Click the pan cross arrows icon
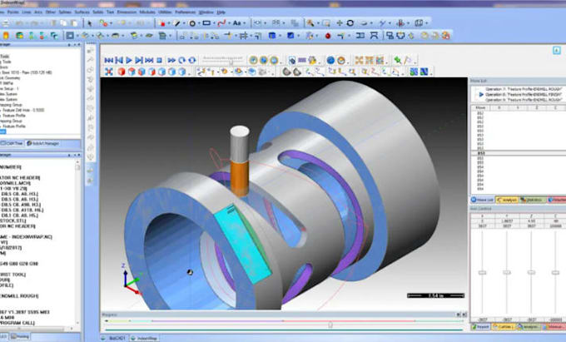 [x=340, y=23]
